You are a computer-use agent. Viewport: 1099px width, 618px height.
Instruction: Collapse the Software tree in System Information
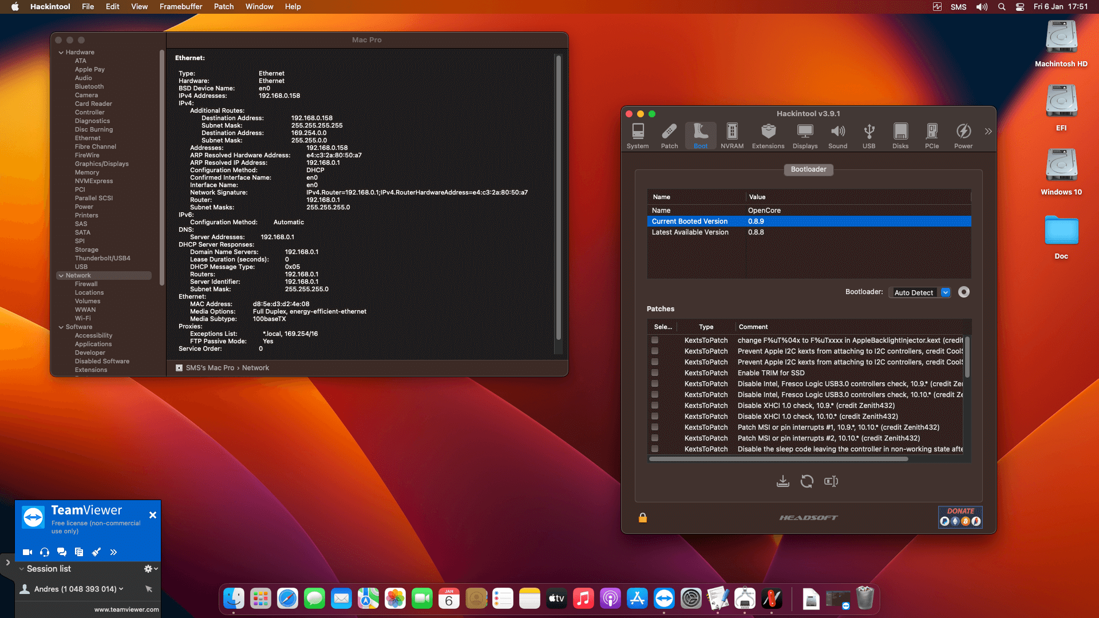click(x=61, y=327)
